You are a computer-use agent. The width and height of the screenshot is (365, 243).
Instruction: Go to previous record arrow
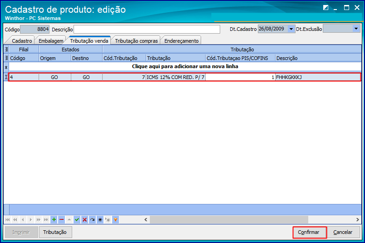23,219
